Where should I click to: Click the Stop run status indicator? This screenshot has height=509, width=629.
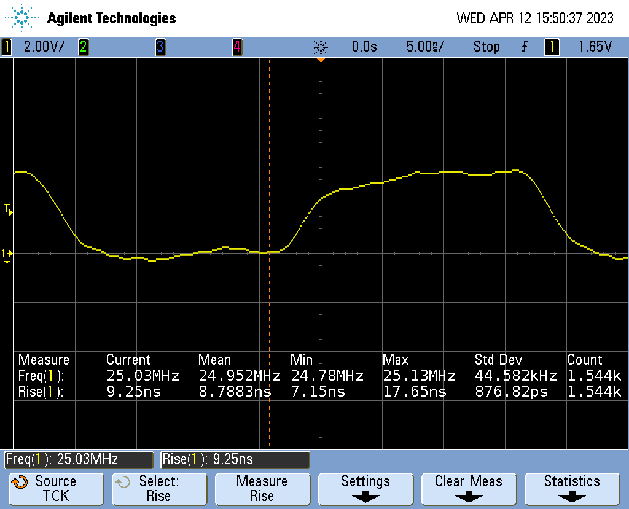click(x=486, y=47)
